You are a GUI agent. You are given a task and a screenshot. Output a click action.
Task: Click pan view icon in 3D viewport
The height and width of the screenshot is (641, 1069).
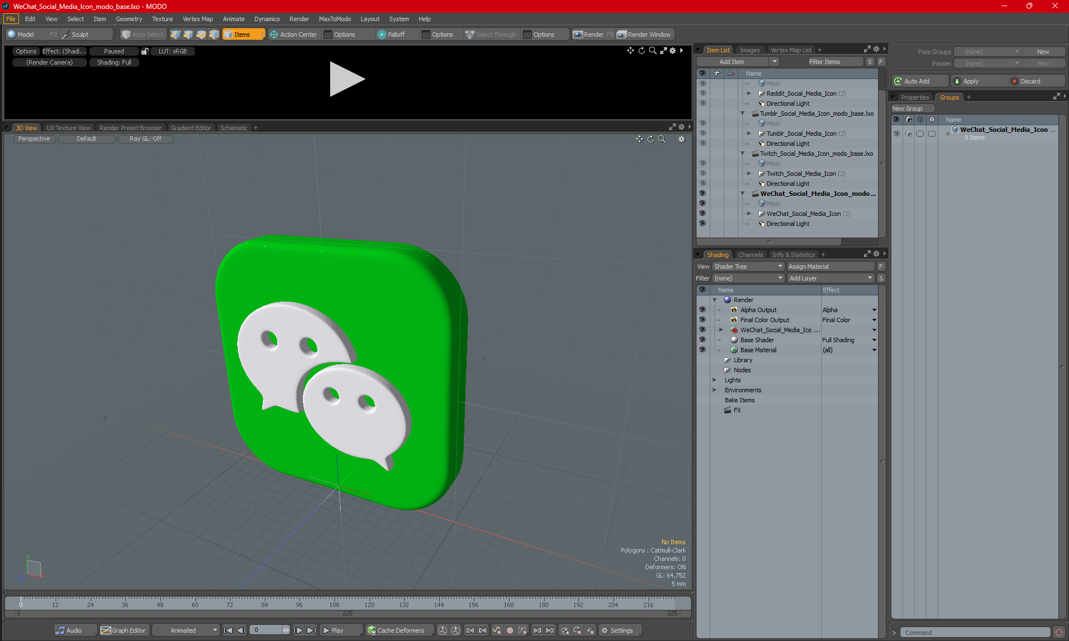(639, 139)
